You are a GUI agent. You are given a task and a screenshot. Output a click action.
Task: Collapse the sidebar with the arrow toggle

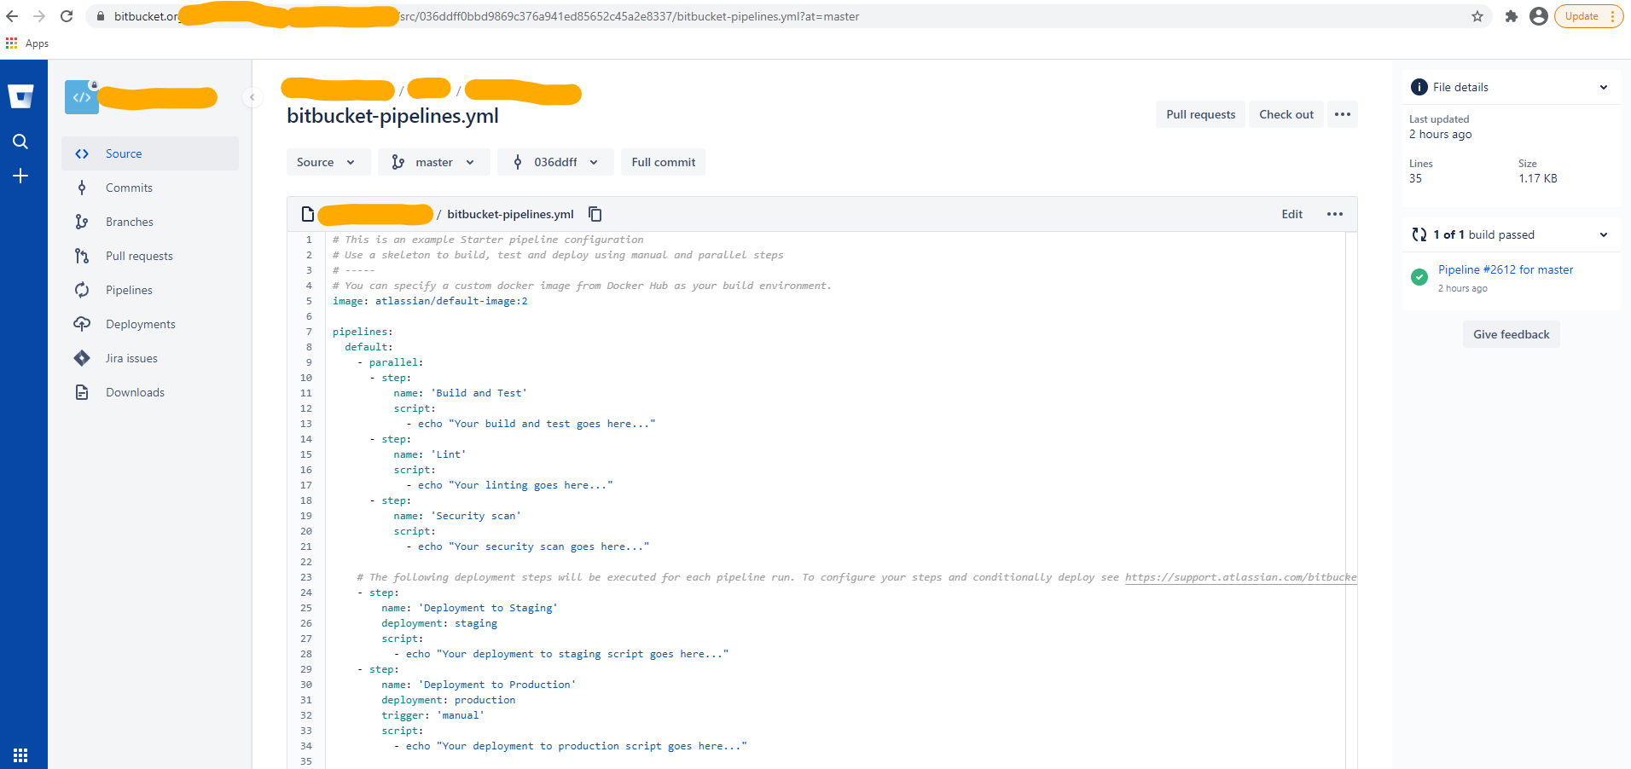click(x=252, y=97)
